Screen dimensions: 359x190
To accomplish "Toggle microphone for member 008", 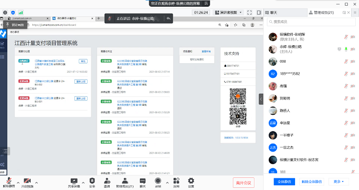I will tap(346, 62).
